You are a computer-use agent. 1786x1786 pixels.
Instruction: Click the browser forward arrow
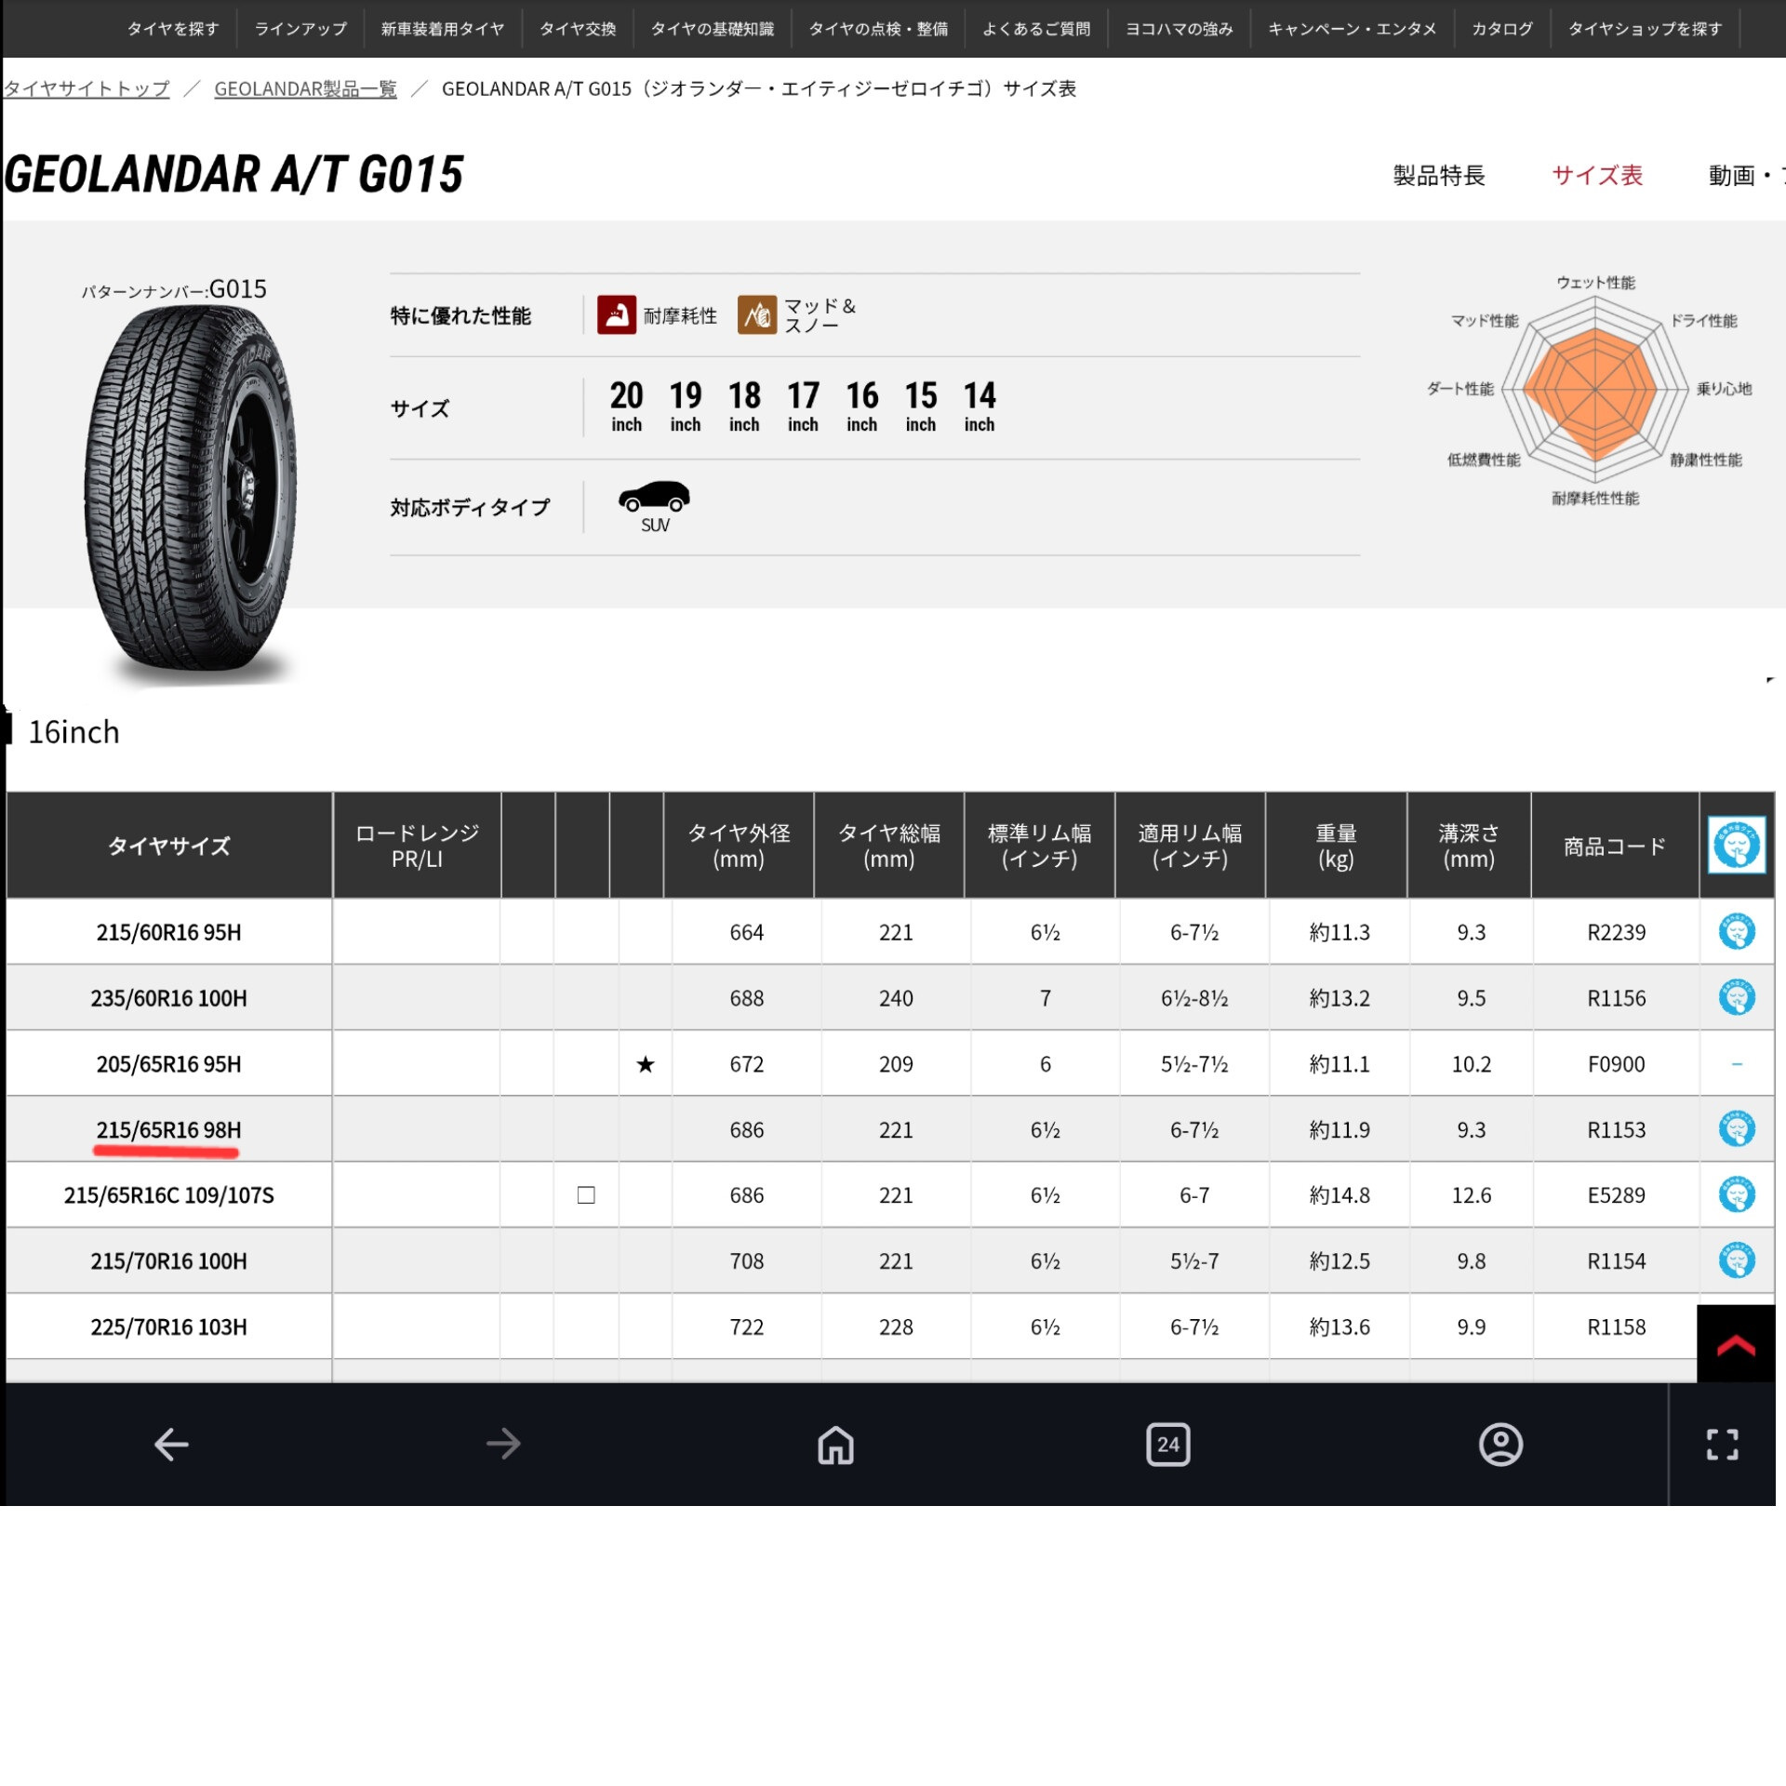pyautogui.click(x=503, y=1445)
